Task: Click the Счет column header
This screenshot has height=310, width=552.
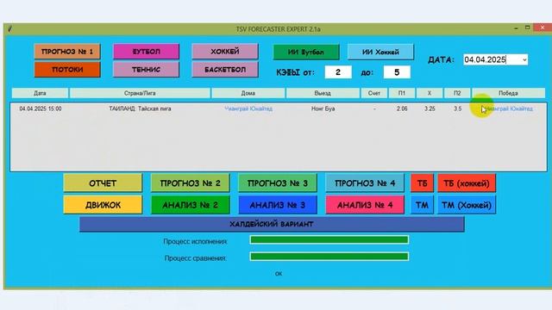Action: [x=373, y=93]
